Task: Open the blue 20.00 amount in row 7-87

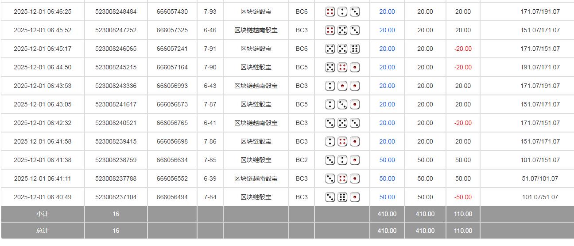Action: [x=387, y=105]
